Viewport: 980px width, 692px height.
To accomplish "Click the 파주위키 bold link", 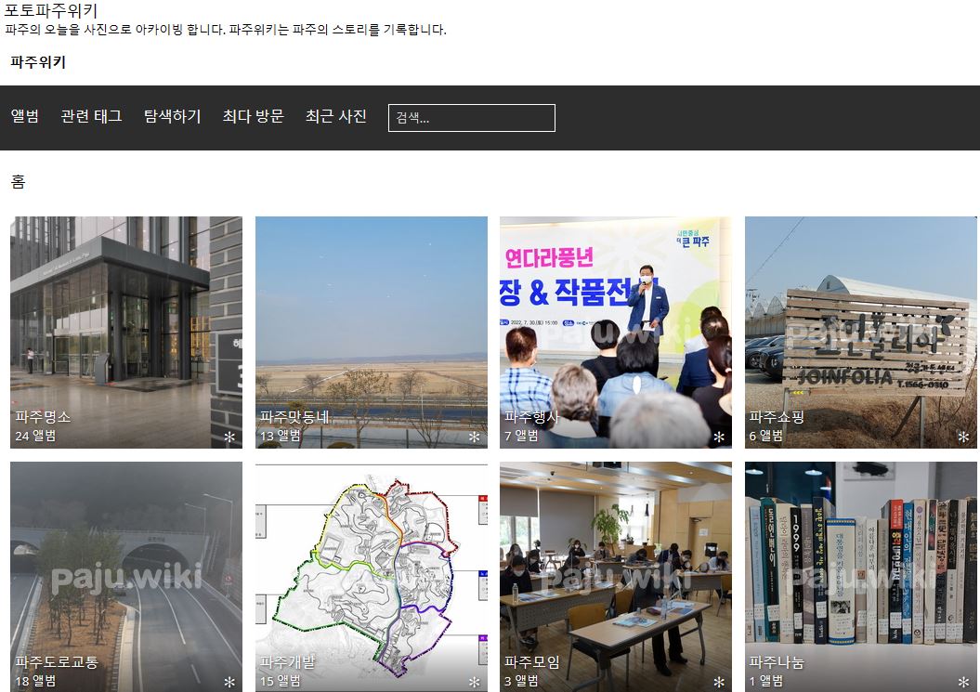I will 38,63.
